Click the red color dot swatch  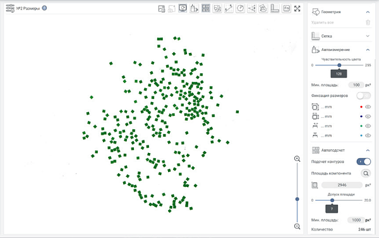361,106
